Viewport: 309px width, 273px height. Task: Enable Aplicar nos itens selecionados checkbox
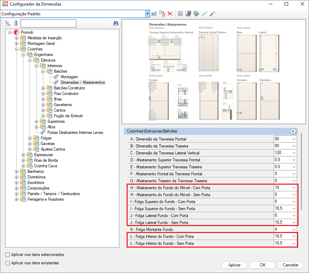pyautogui.click(x=7, y=255)
